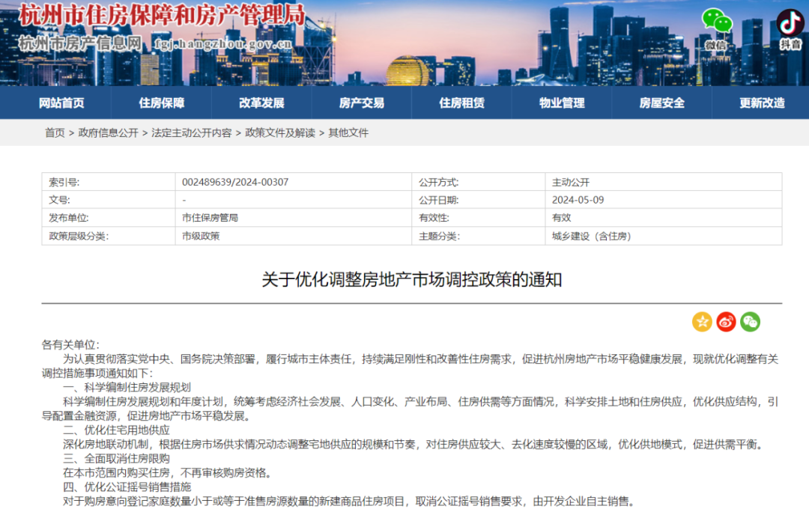Select 住房保障 in the navigation bar
809x509 pixels.
point(161,103)
